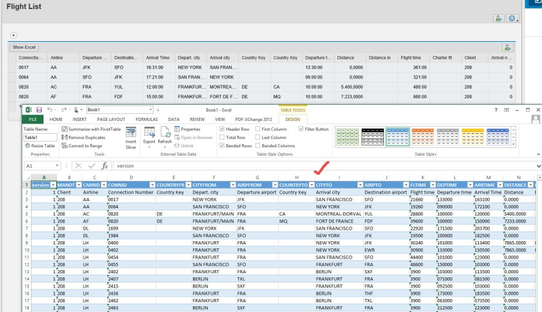Enable the Total Row checkbox

(x=223, y=137)
